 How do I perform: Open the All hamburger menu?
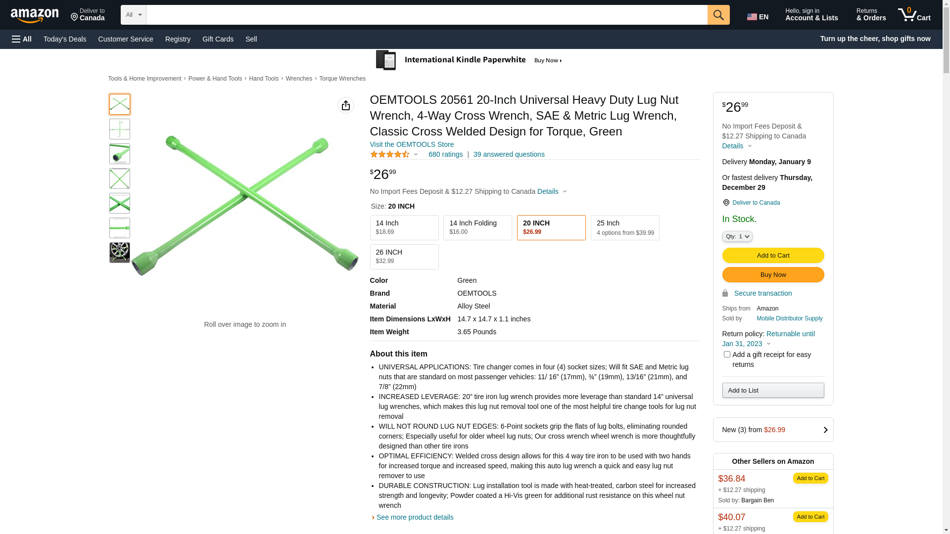[x=22, y=39]
